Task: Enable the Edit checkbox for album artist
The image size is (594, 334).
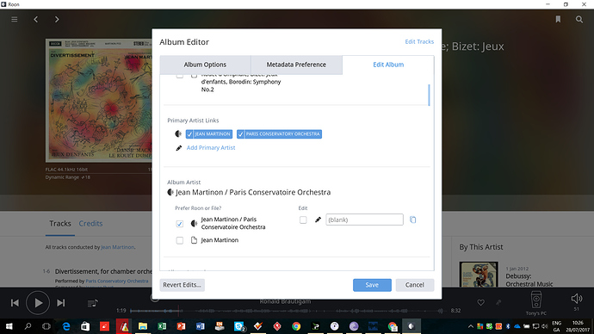Action: (x=303, y=220)
